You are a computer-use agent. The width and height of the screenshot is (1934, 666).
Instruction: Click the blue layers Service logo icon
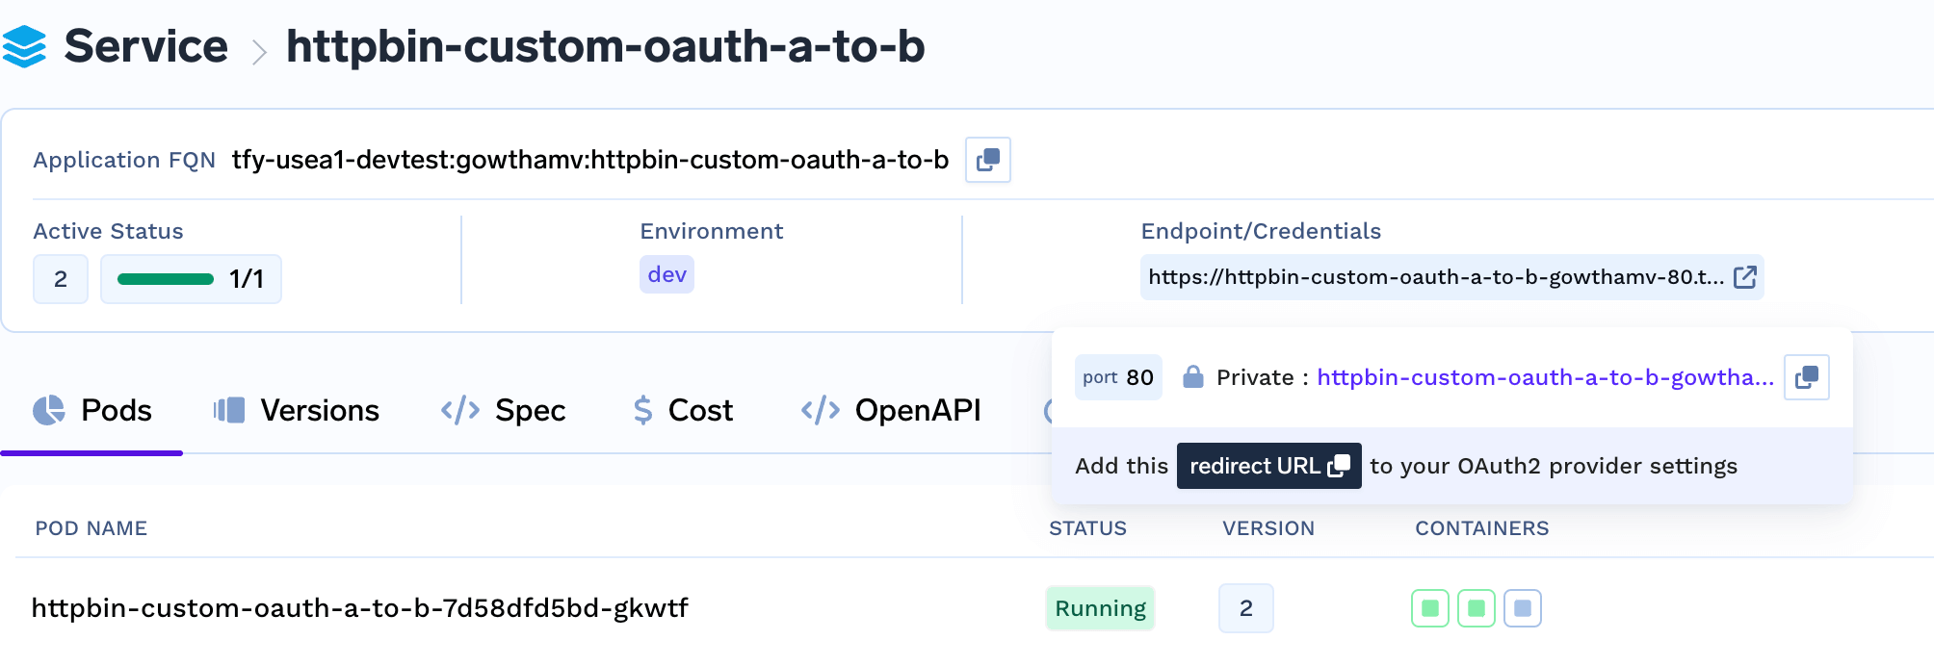[24, 46]
